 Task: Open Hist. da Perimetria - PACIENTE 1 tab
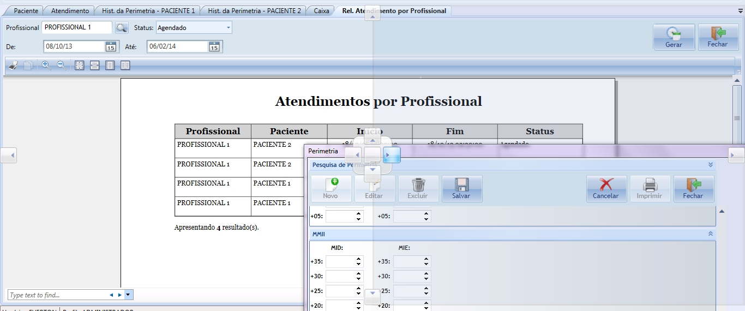coord(148,10)
